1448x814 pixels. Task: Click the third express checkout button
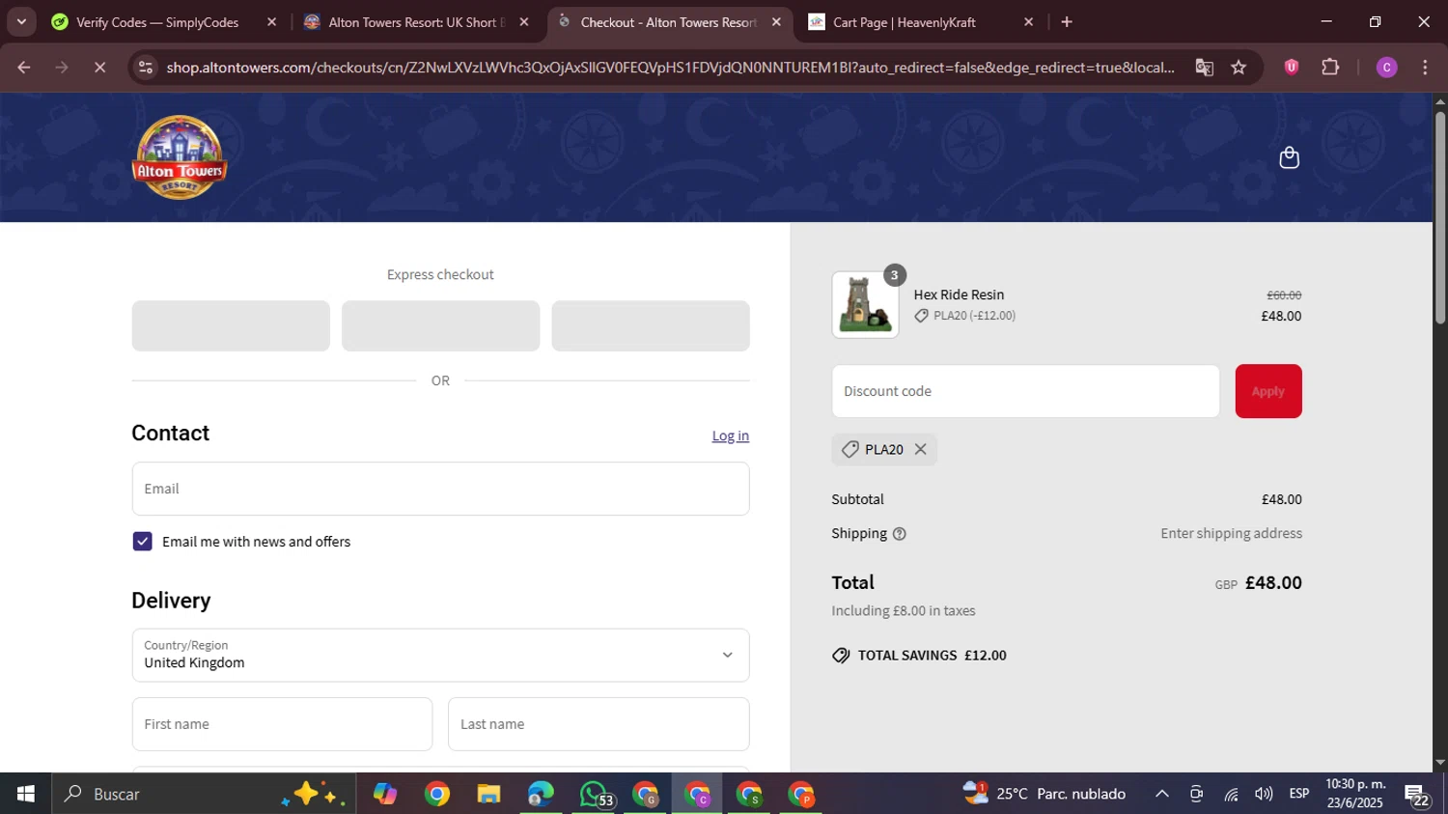point(651,325)
